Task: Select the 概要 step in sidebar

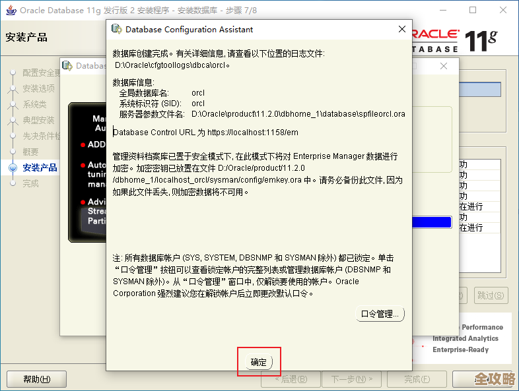Action: 30,152
